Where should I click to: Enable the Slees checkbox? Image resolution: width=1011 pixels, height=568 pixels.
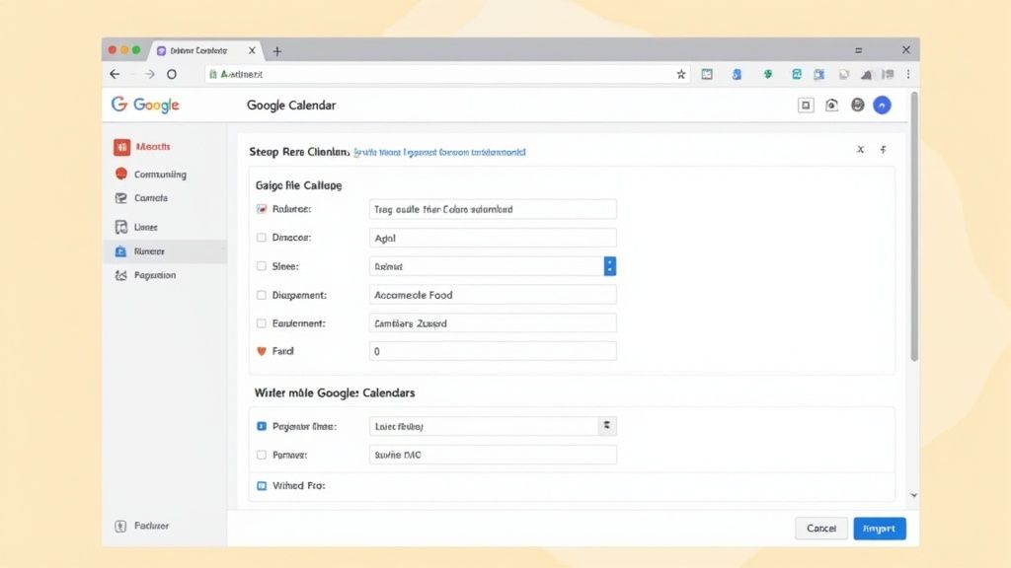tap(262, 266)
